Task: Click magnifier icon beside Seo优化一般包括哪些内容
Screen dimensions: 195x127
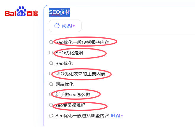Action: coord(51,42)
